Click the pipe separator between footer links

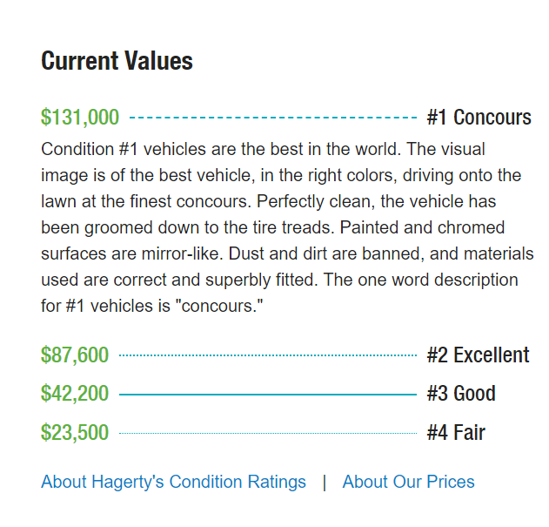tap(324, 482)
